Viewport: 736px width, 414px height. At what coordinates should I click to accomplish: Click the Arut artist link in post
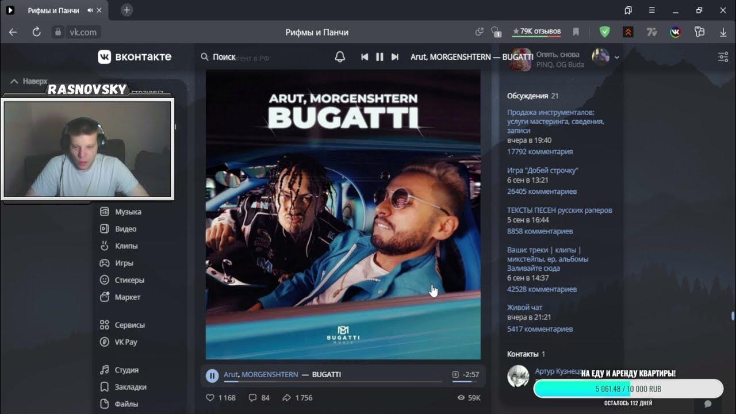tap(231, 374)
